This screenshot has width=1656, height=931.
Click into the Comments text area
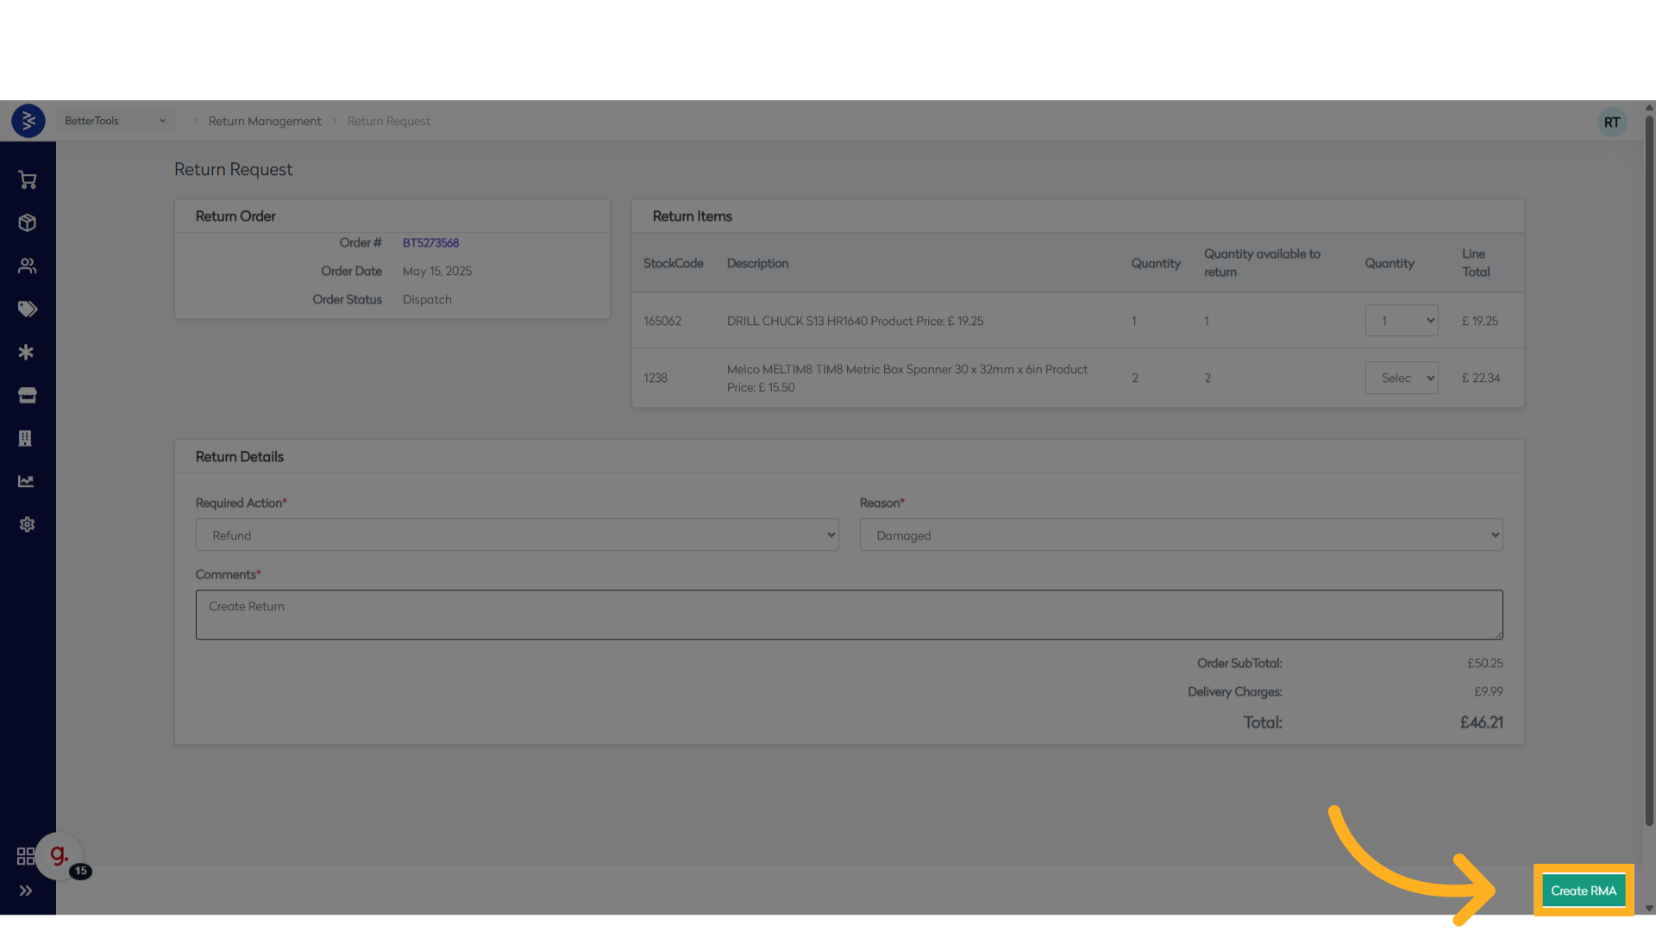(x=849, y=615)
